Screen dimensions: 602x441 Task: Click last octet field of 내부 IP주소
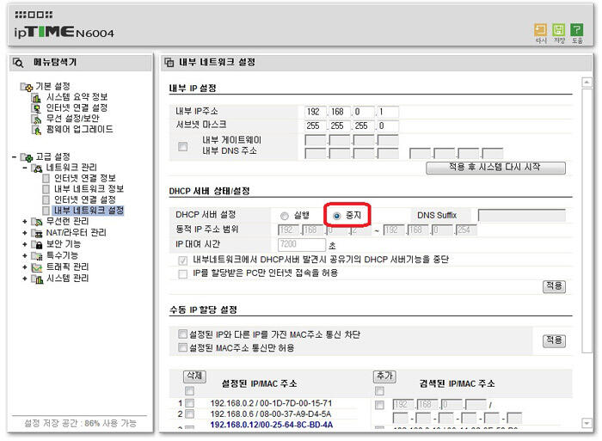tap(387, 112)
